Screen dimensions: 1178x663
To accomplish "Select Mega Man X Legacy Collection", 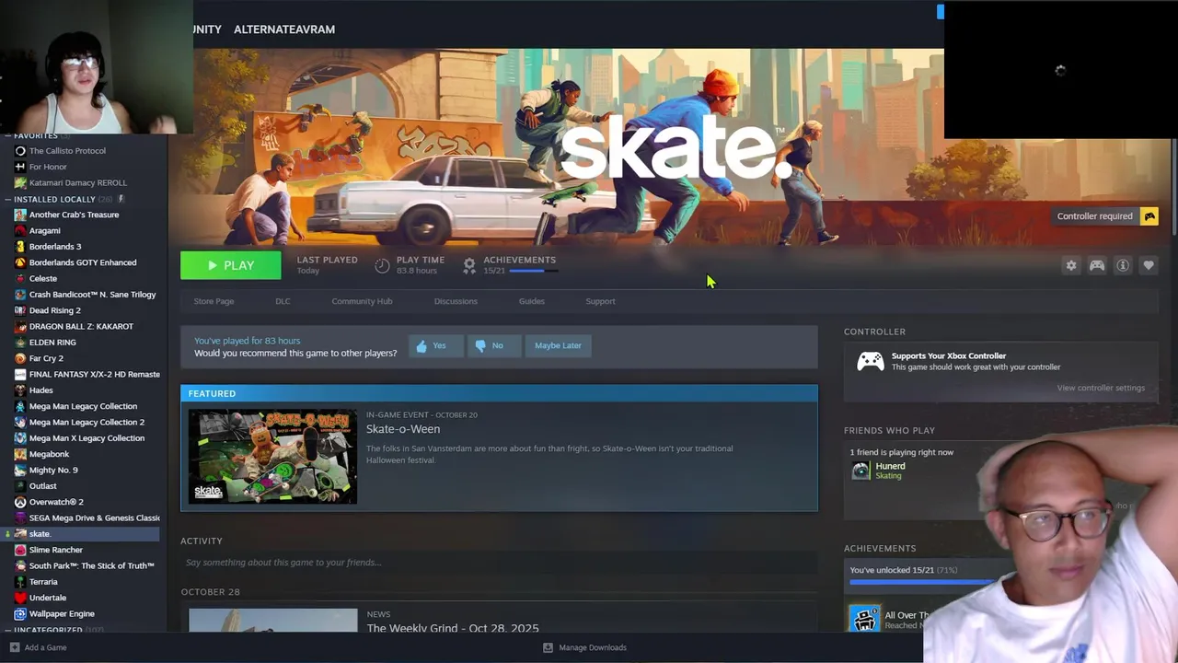I will pyautogui.click(x=87, y=438).
